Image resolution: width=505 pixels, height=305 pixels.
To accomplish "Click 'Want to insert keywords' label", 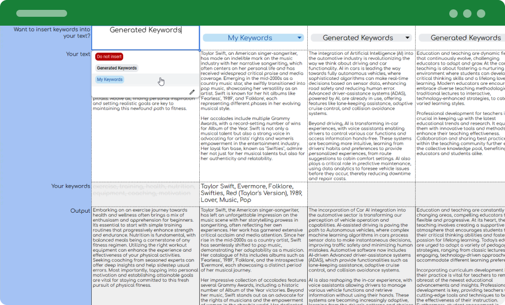I will tap(52, 33).
